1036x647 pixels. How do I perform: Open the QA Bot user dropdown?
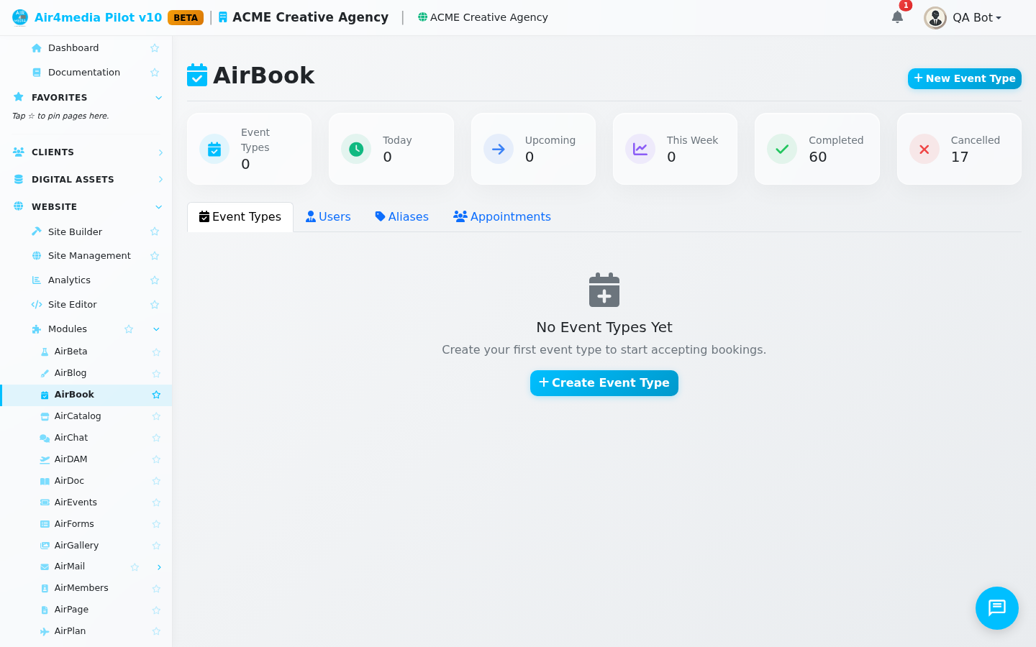click(977, 18)
